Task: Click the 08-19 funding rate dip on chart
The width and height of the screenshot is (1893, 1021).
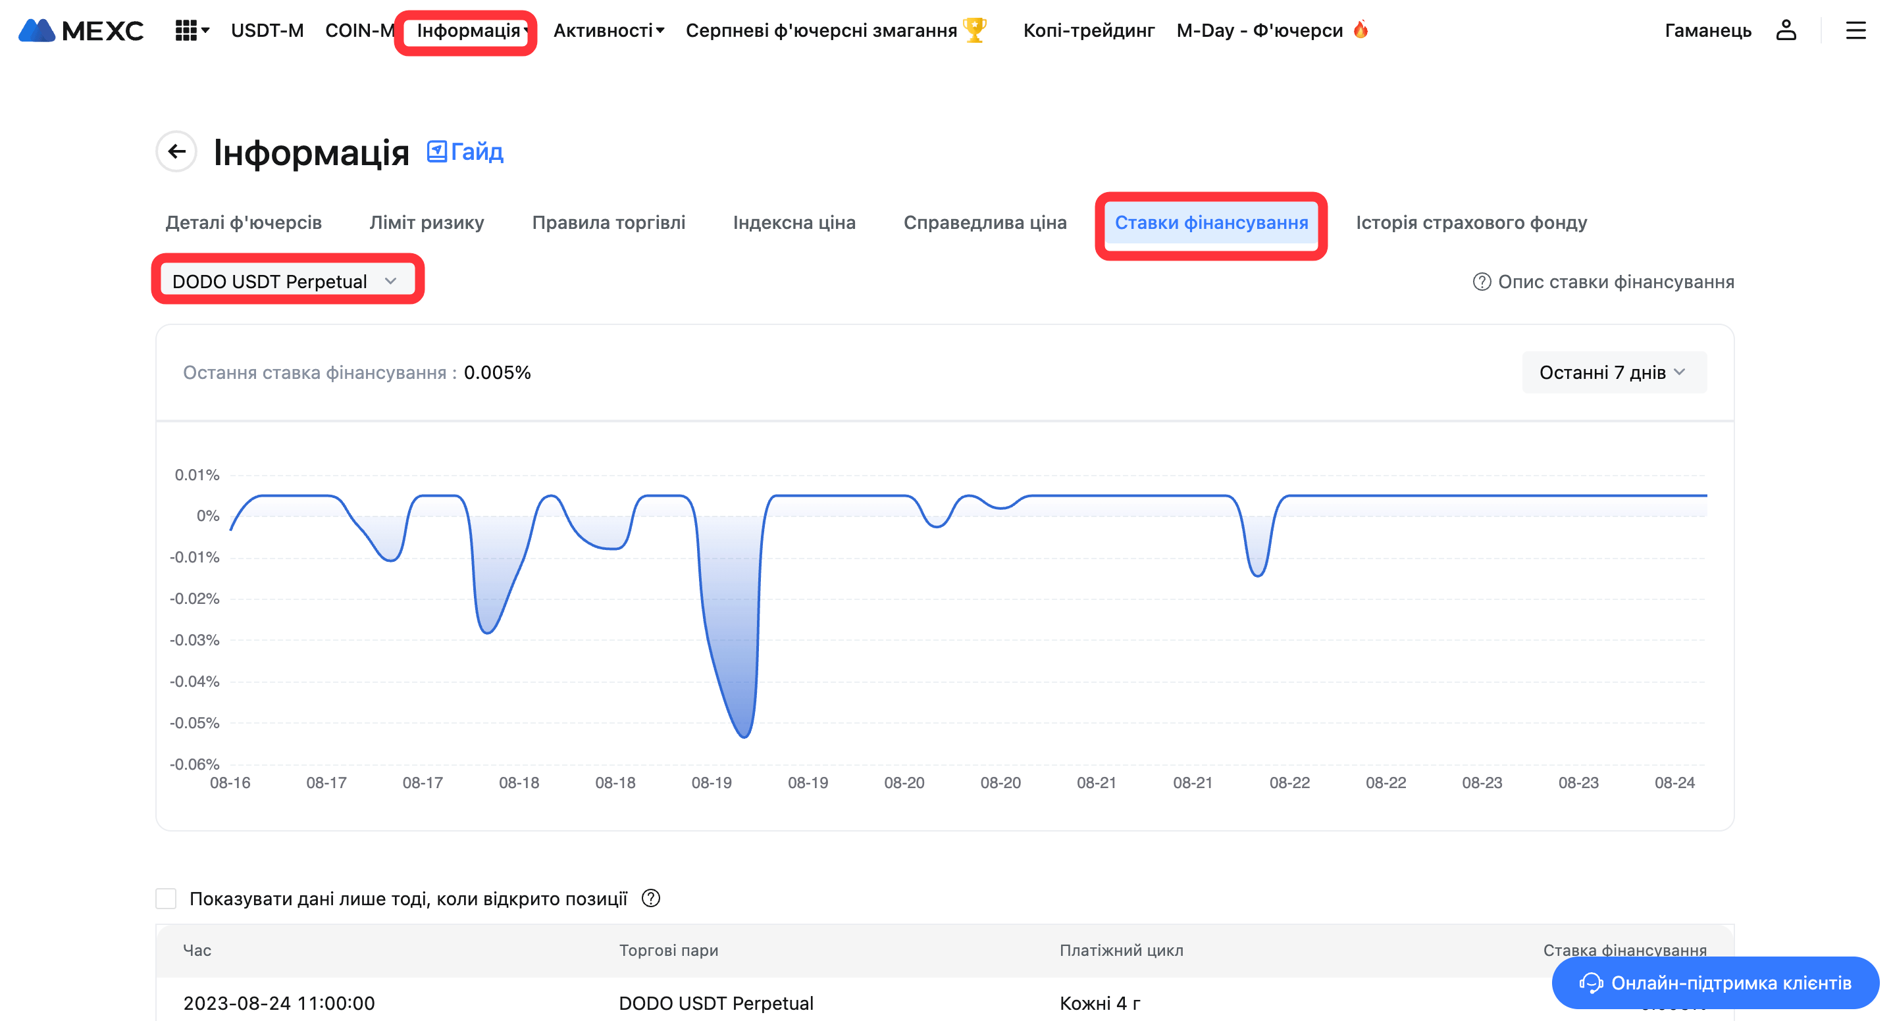Action: pyautogui.click(x=744, y=735)
